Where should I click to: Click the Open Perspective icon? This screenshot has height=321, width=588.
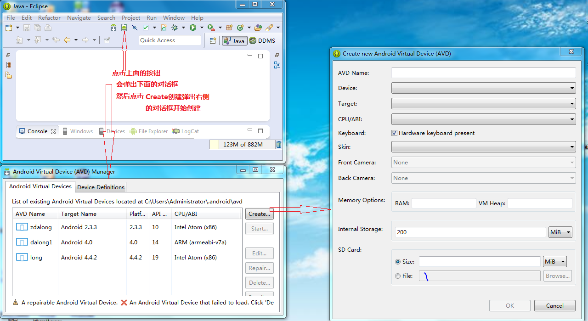tap(213, 40)
